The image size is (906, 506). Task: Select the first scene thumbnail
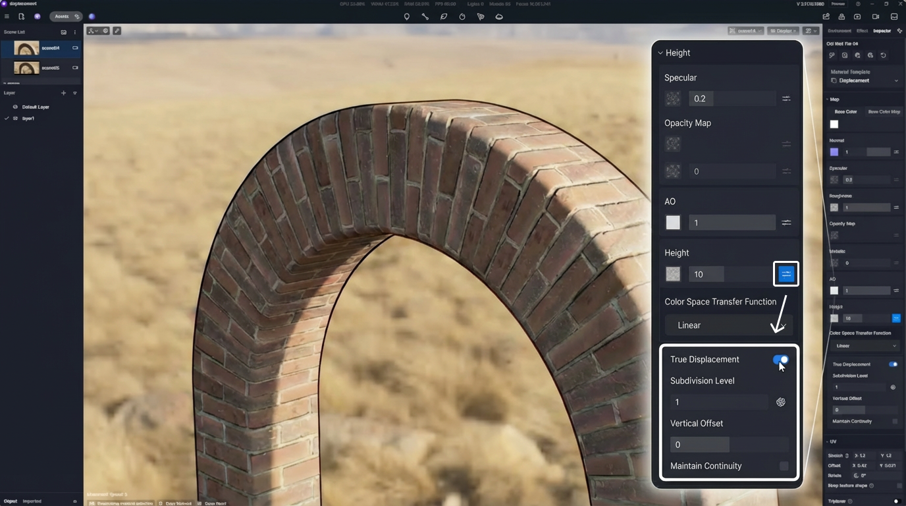pyautogui.click(x=26, y=48)
